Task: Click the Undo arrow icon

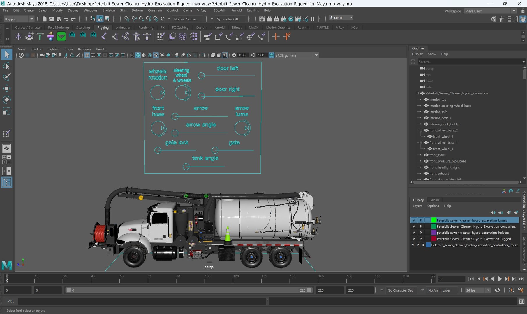Action: pyautogui.click(x=66, y=19)
